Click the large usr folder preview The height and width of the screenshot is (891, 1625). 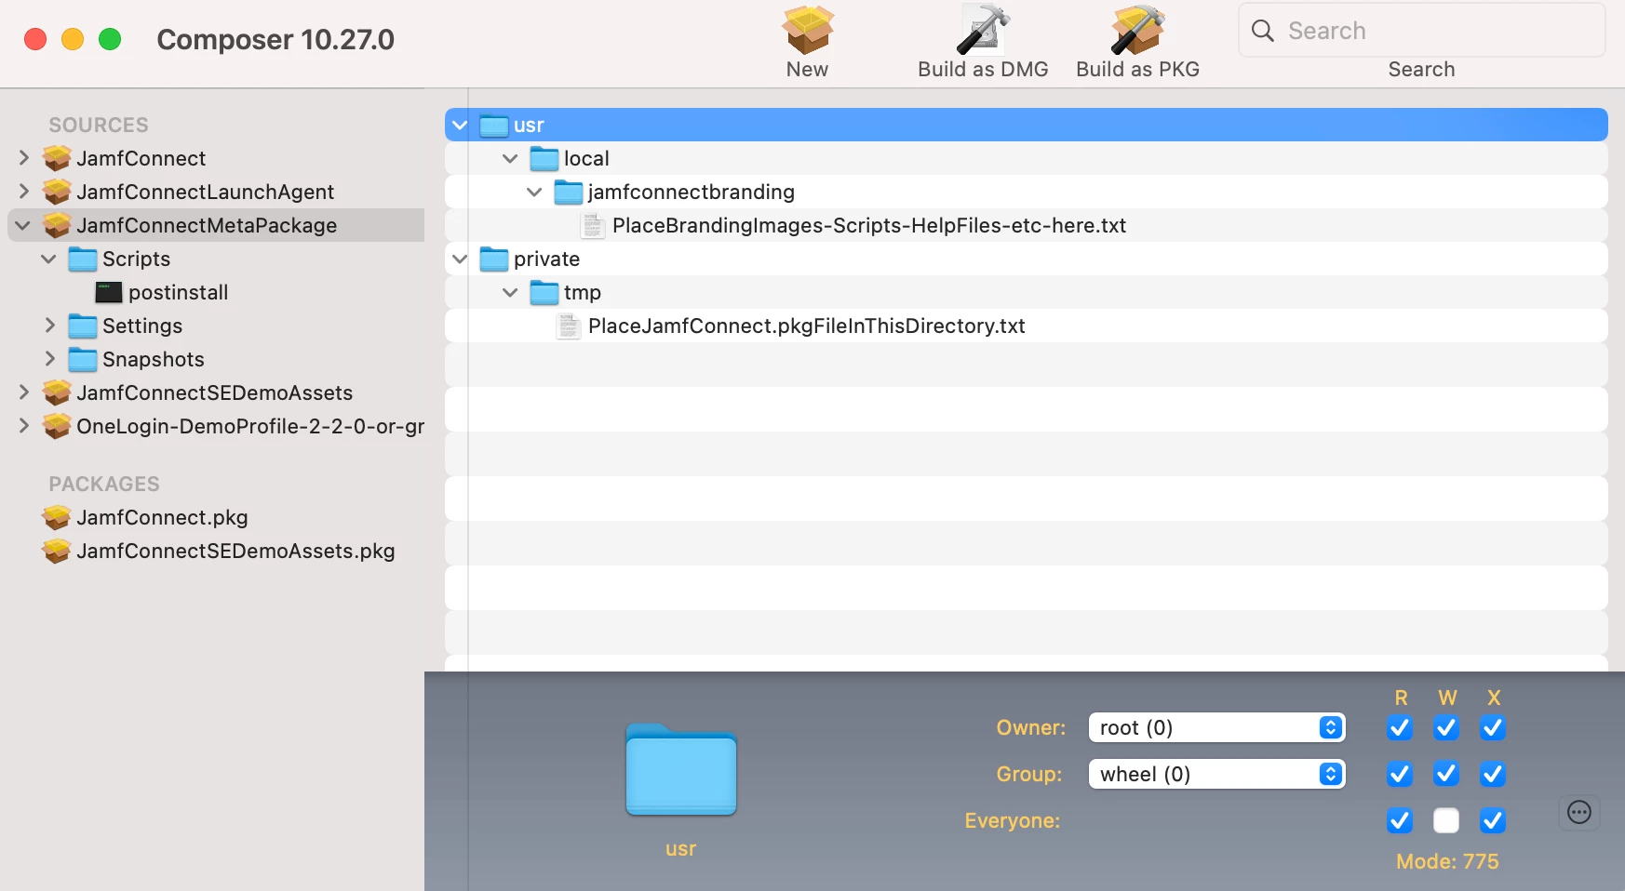pyautogui.click(x=681, y=770)
